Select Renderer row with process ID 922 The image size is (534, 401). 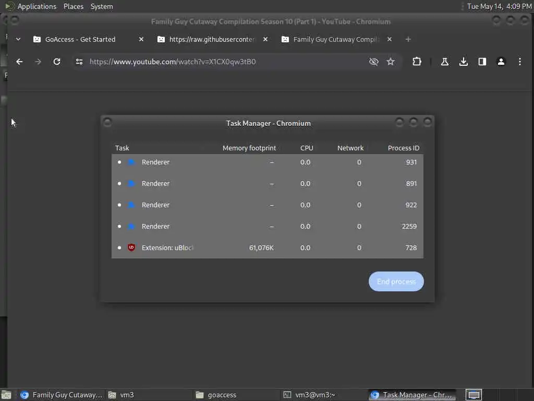[x=268, y=205]
